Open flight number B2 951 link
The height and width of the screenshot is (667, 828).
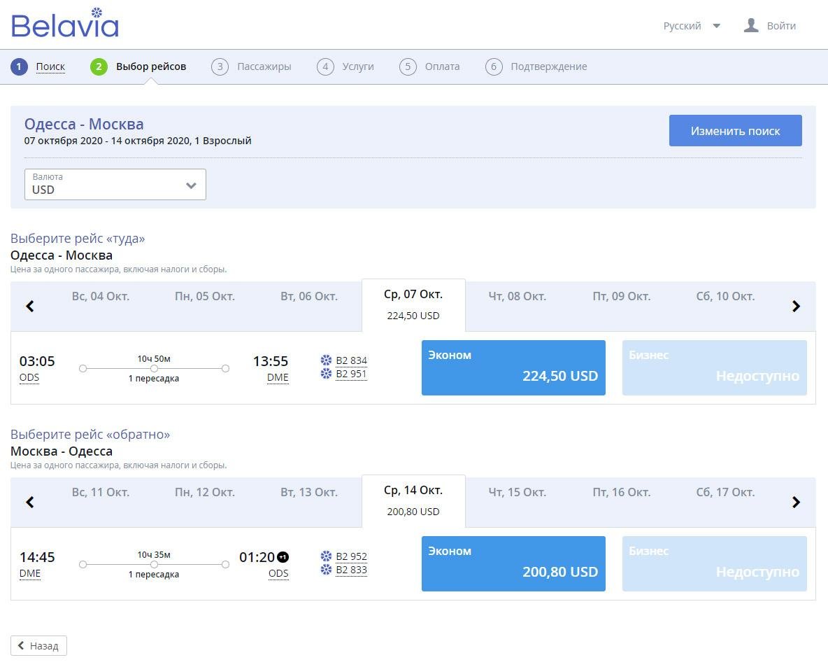point(351,374)
